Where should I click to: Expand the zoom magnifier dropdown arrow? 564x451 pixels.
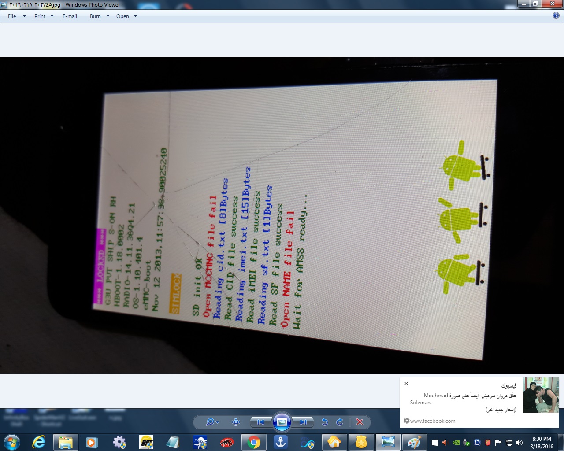coord(218,422)
